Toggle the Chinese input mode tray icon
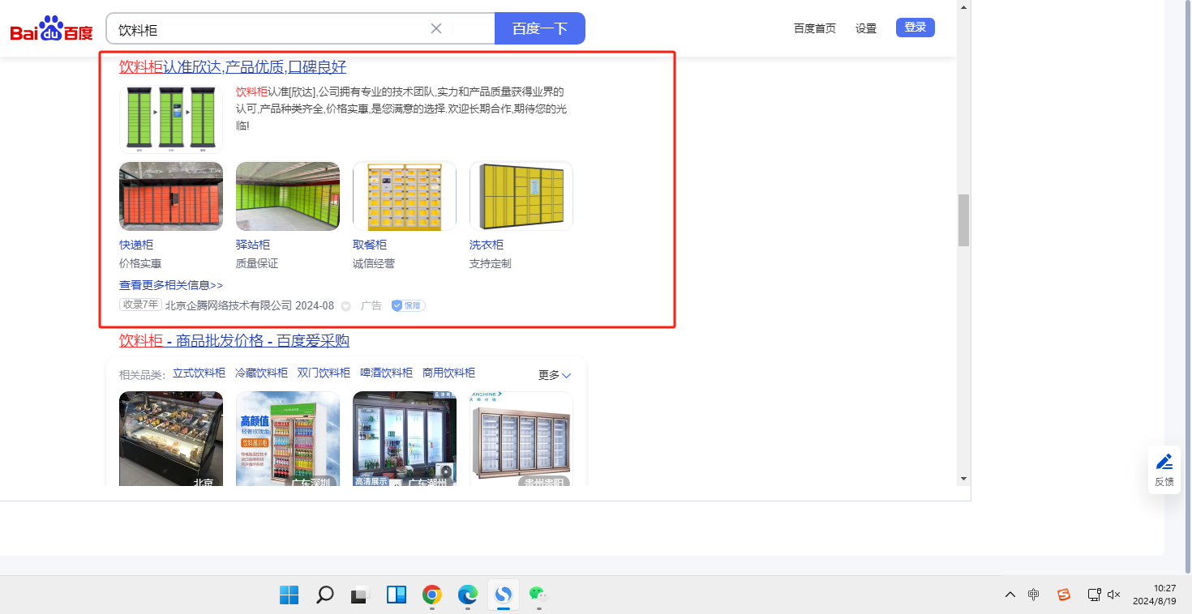The image size is (1192, 614). click(x=1034, y=595)
